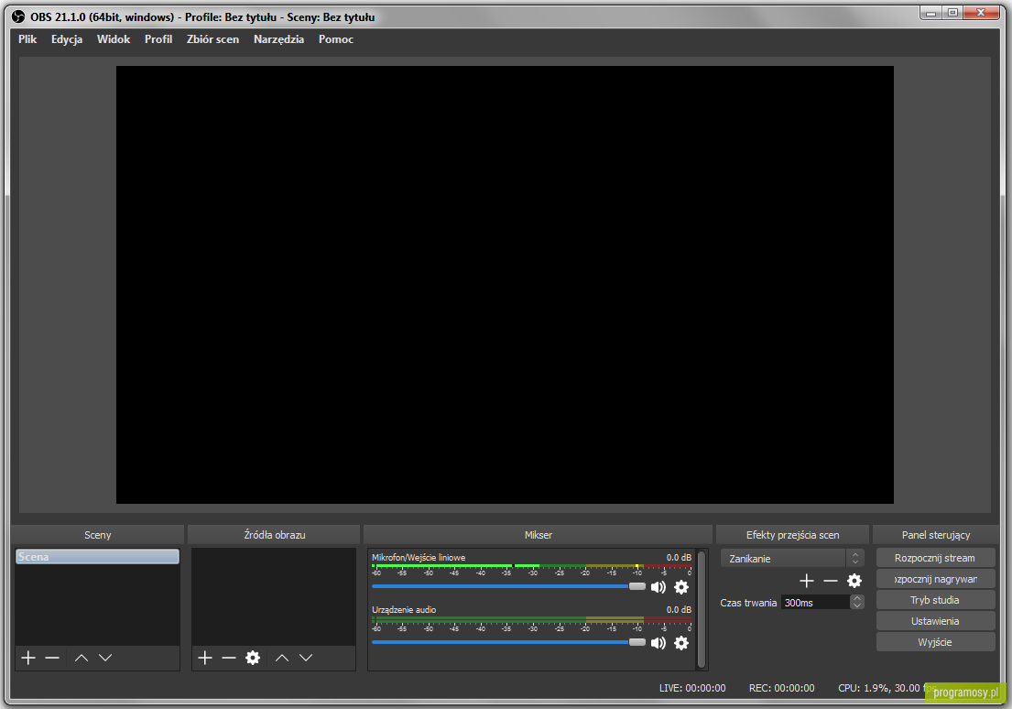Open the Zanikanie transition dropdown

click(x=792, y=559)
